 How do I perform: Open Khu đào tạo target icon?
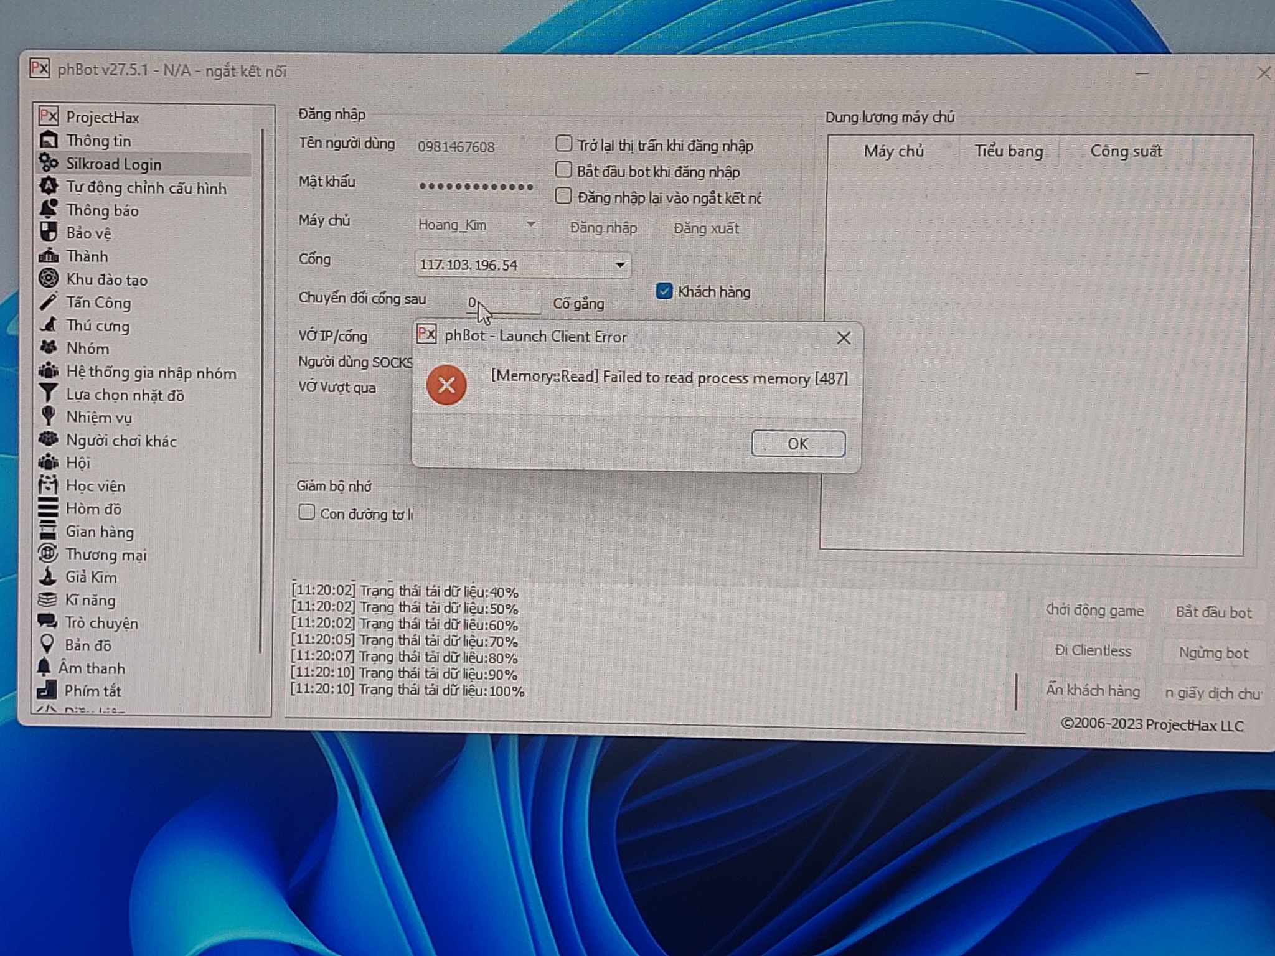click(x=49, y=278)
